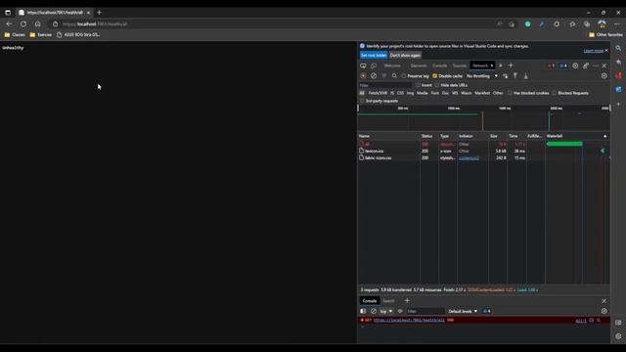Enable Blocked Requests checkbox
The image size is (626, 352).
pos(555,93)
